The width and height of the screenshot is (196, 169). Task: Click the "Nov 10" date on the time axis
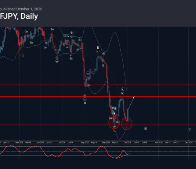pyautogui.click(x=168, y=142)
